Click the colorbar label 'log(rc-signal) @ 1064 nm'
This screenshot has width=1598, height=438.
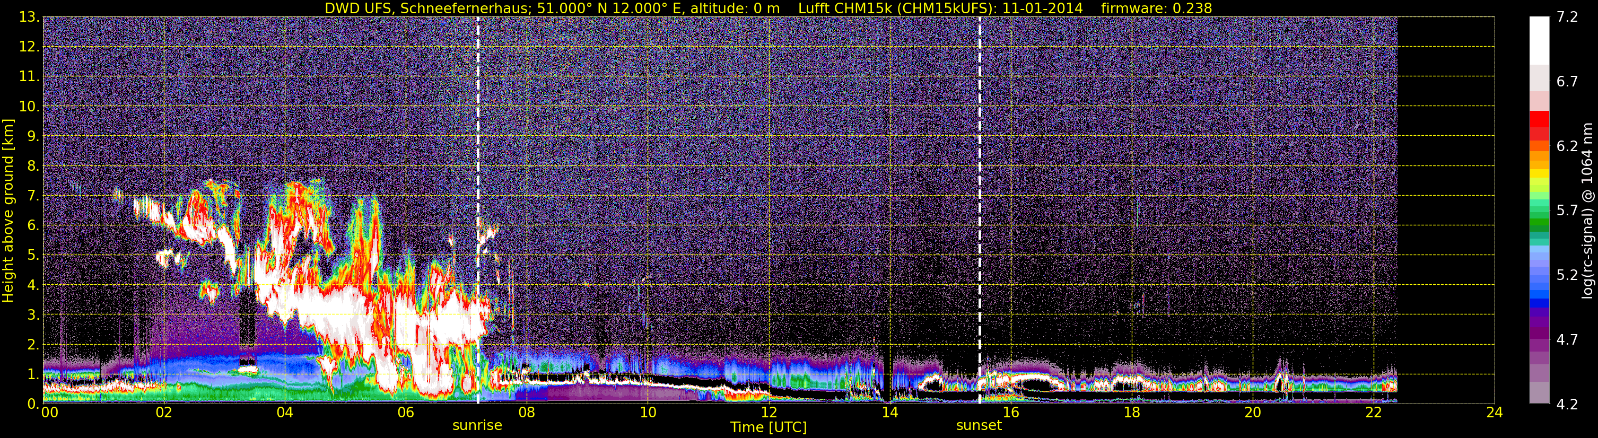coord(1587,211)
